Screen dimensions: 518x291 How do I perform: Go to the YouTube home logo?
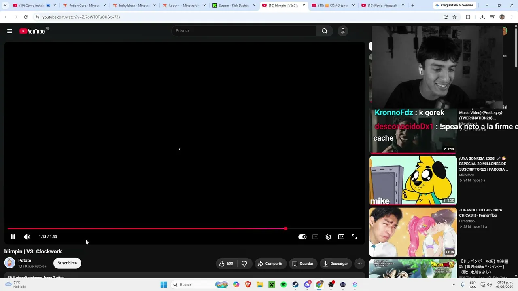pyautogui.click(x=32, y=31)
